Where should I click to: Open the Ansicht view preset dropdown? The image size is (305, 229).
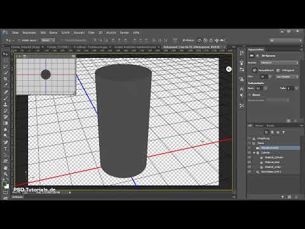click(x=280, y=63)
